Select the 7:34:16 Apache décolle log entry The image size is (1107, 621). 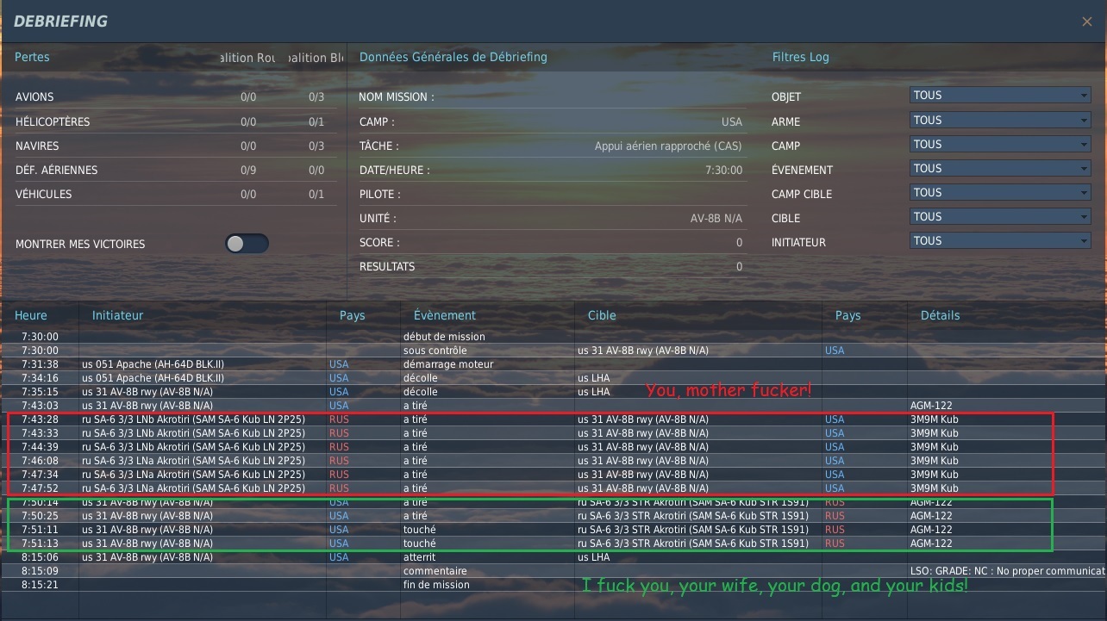tap(421, 378)
